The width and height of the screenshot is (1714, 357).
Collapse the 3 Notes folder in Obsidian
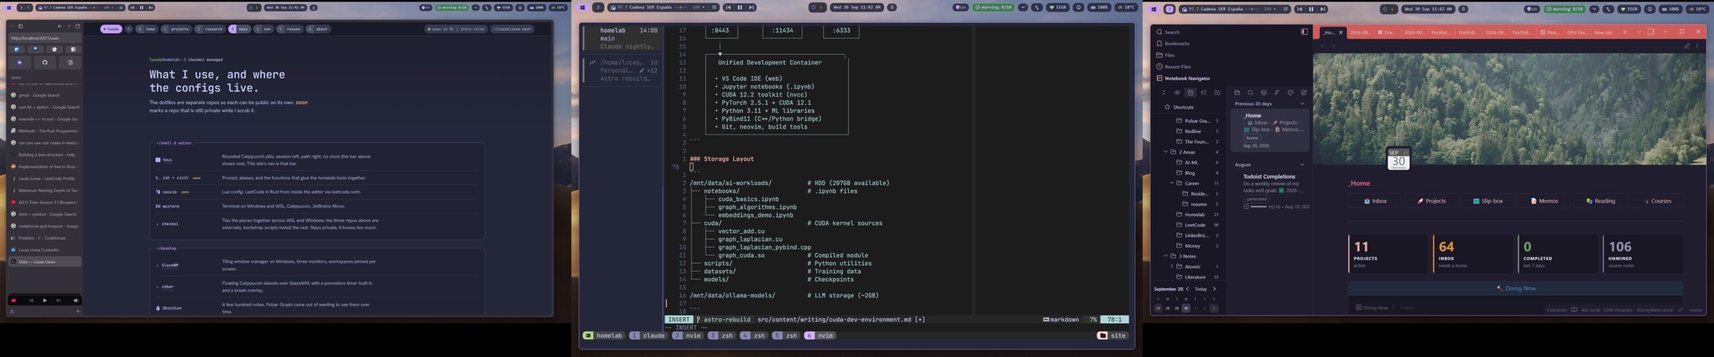[1166, 256]
